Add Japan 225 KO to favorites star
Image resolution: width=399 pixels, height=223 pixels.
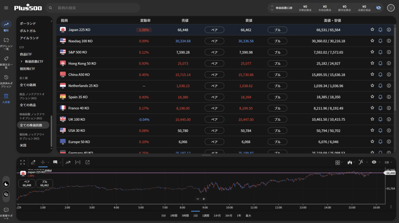[372, 29]
